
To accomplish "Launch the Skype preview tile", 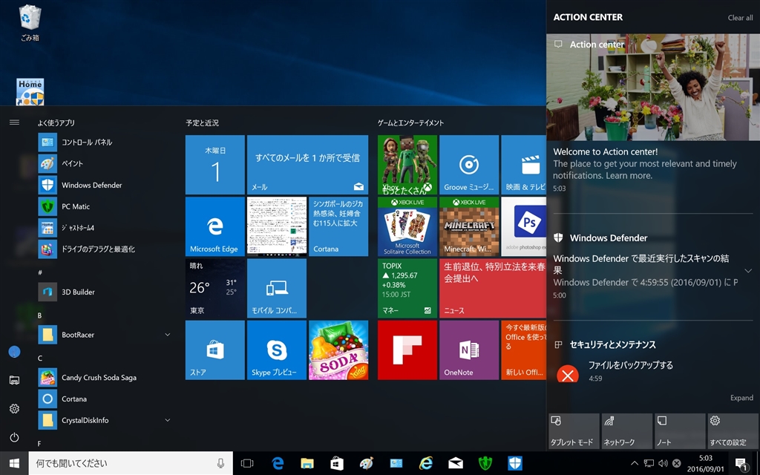I will 276,350.
